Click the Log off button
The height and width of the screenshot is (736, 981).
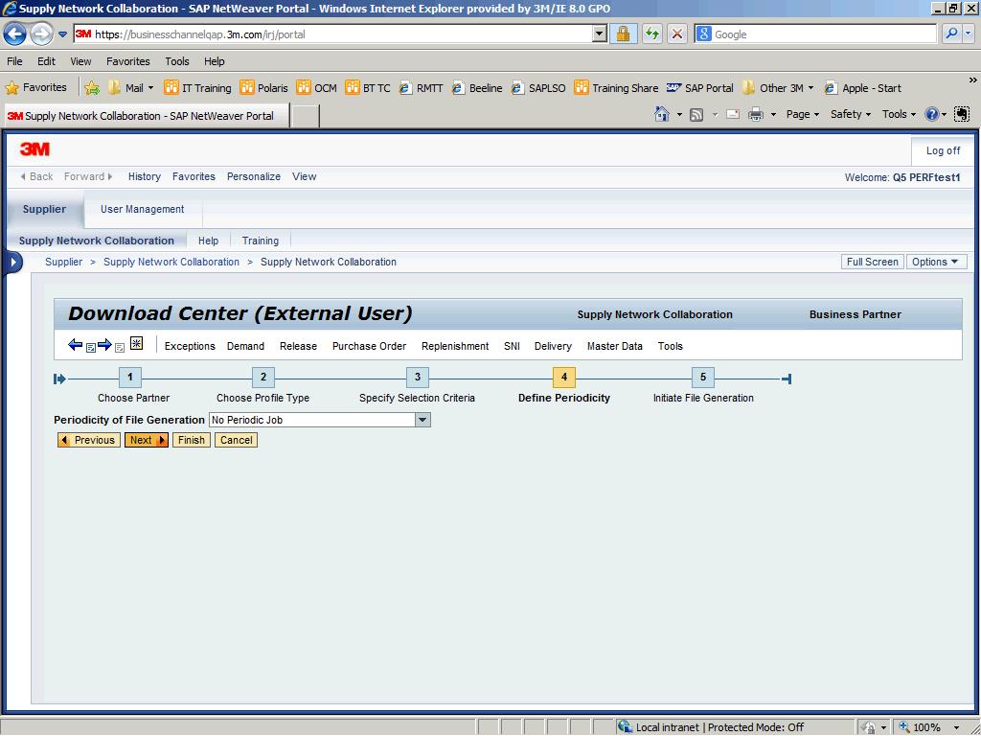943,150
